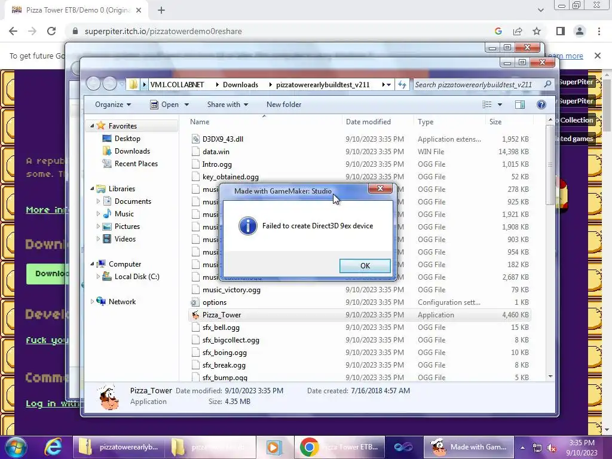The image size is (612, 459).
Task: Select the Videos library
Action: (x=125, y=239)
